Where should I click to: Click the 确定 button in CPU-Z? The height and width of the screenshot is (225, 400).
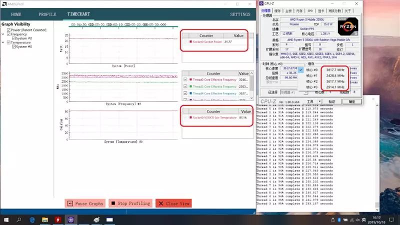352,101
